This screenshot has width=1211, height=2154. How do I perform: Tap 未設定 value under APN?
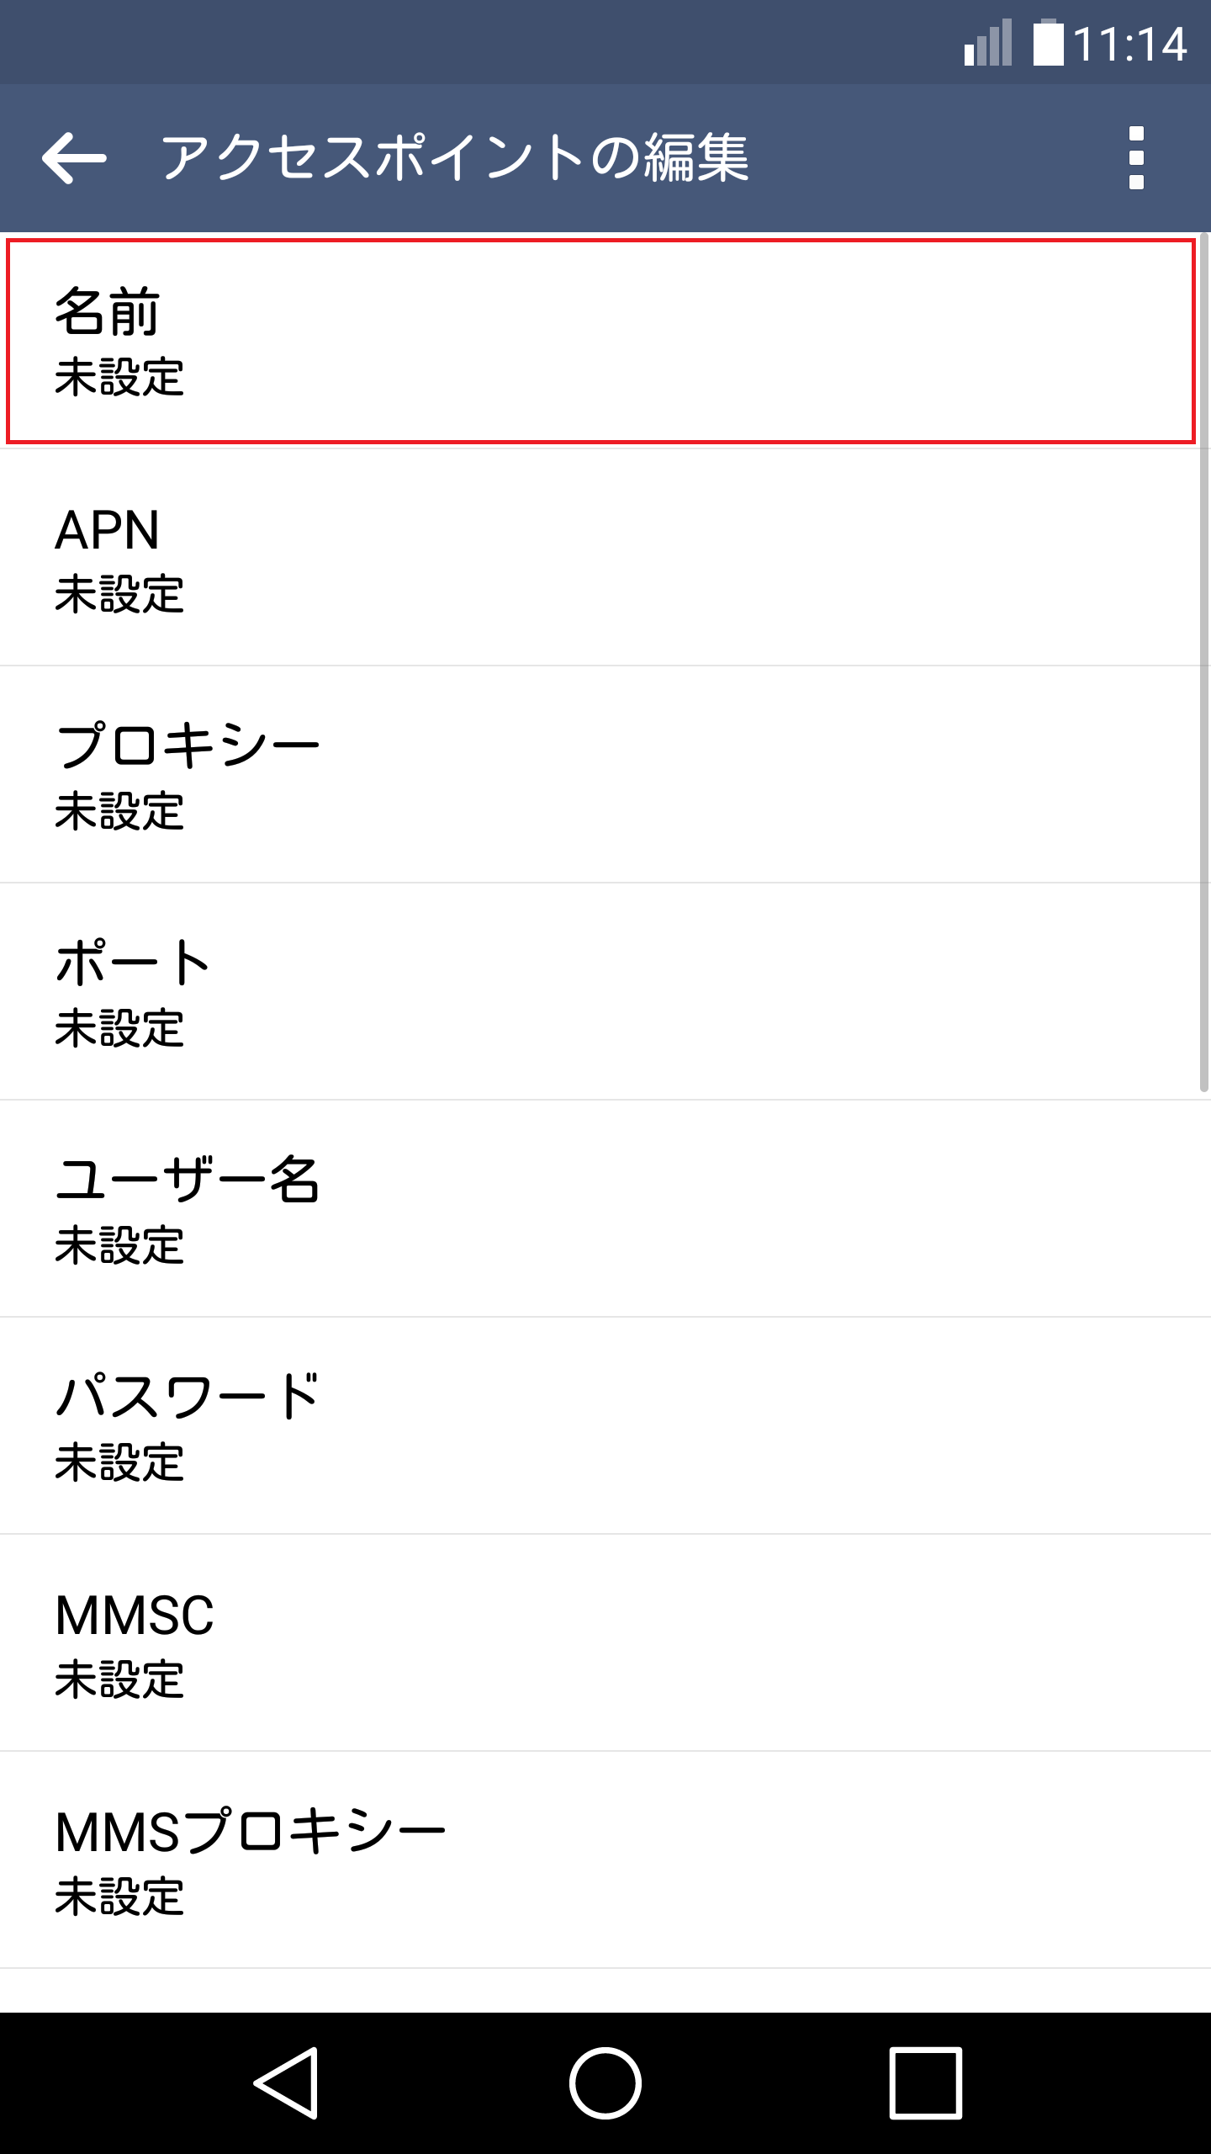coord(119,594)
